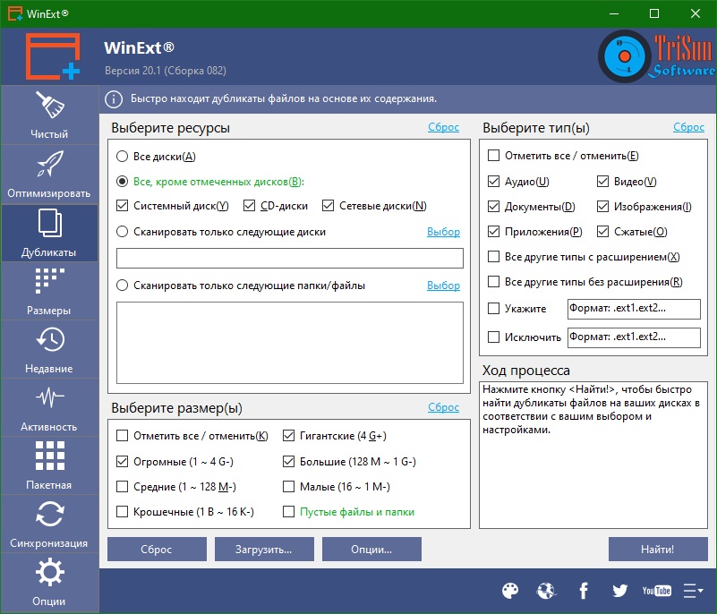Select the Все диски(A) radio option
Screen dimensions: 717x614
[x=157, y=157]
